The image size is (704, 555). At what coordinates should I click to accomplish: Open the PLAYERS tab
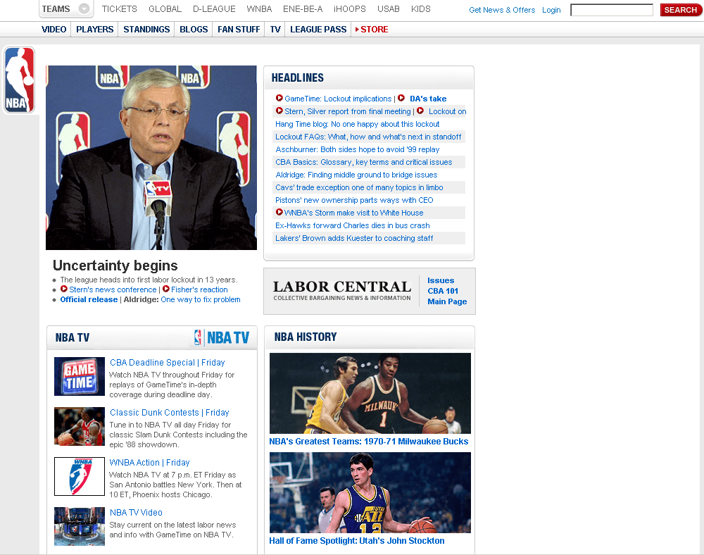[x=95, y=29]
